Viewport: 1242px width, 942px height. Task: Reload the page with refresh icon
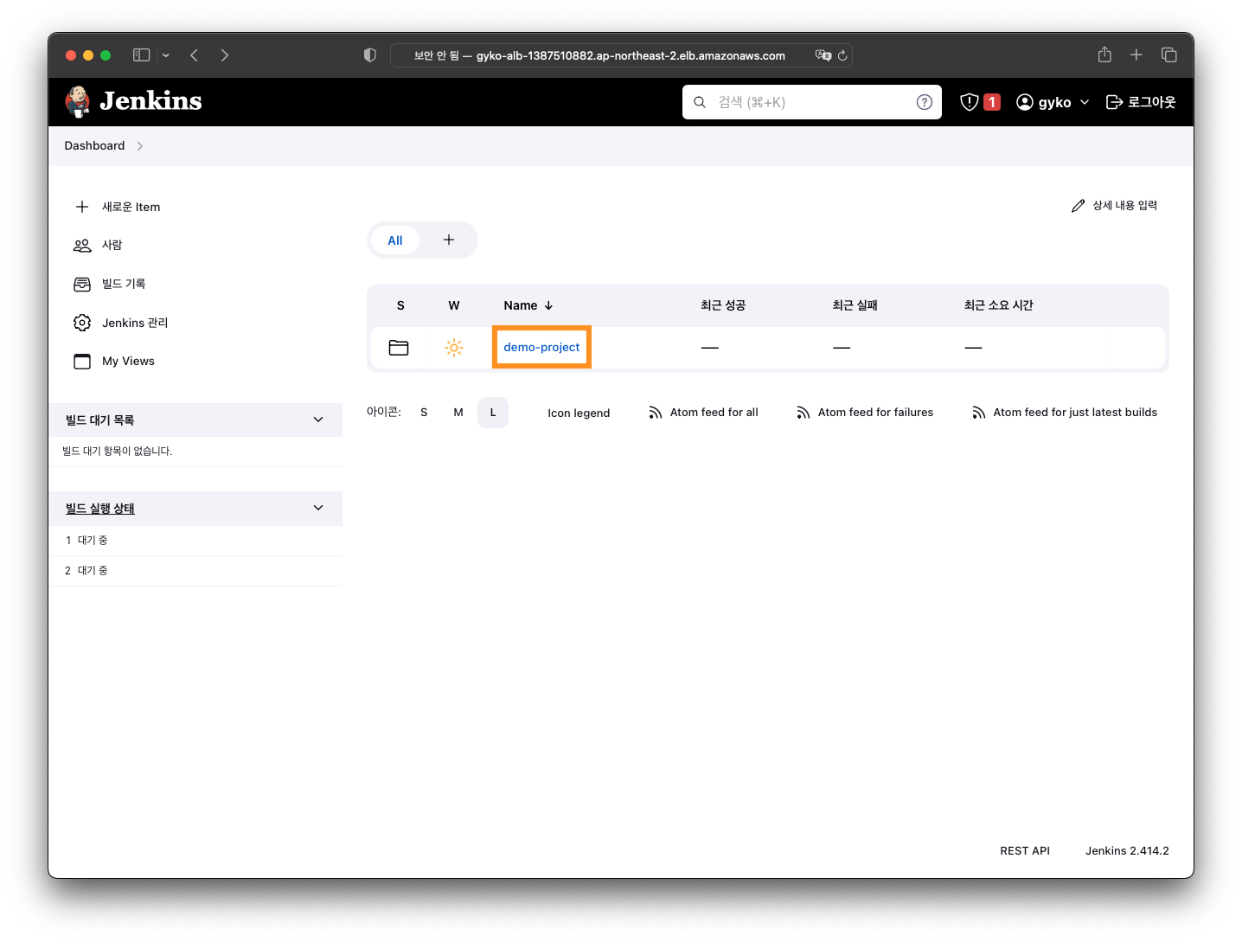[x=842, y=55]
